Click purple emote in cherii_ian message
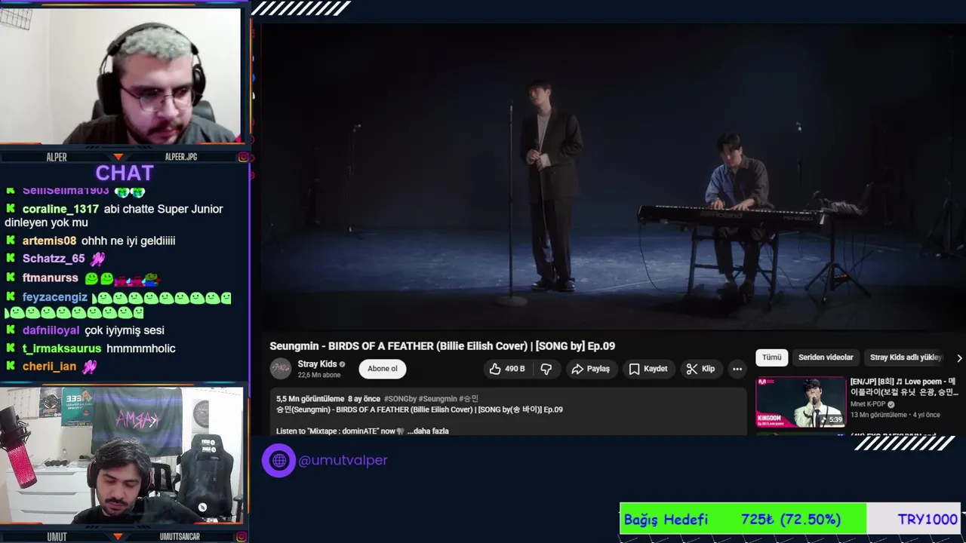 [89, 367]
